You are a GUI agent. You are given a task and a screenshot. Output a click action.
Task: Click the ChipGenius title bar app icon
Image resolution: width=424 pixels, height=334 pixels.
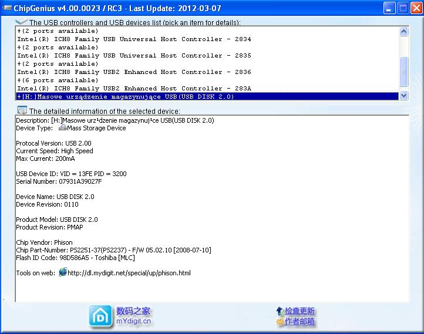click(7, 8)
